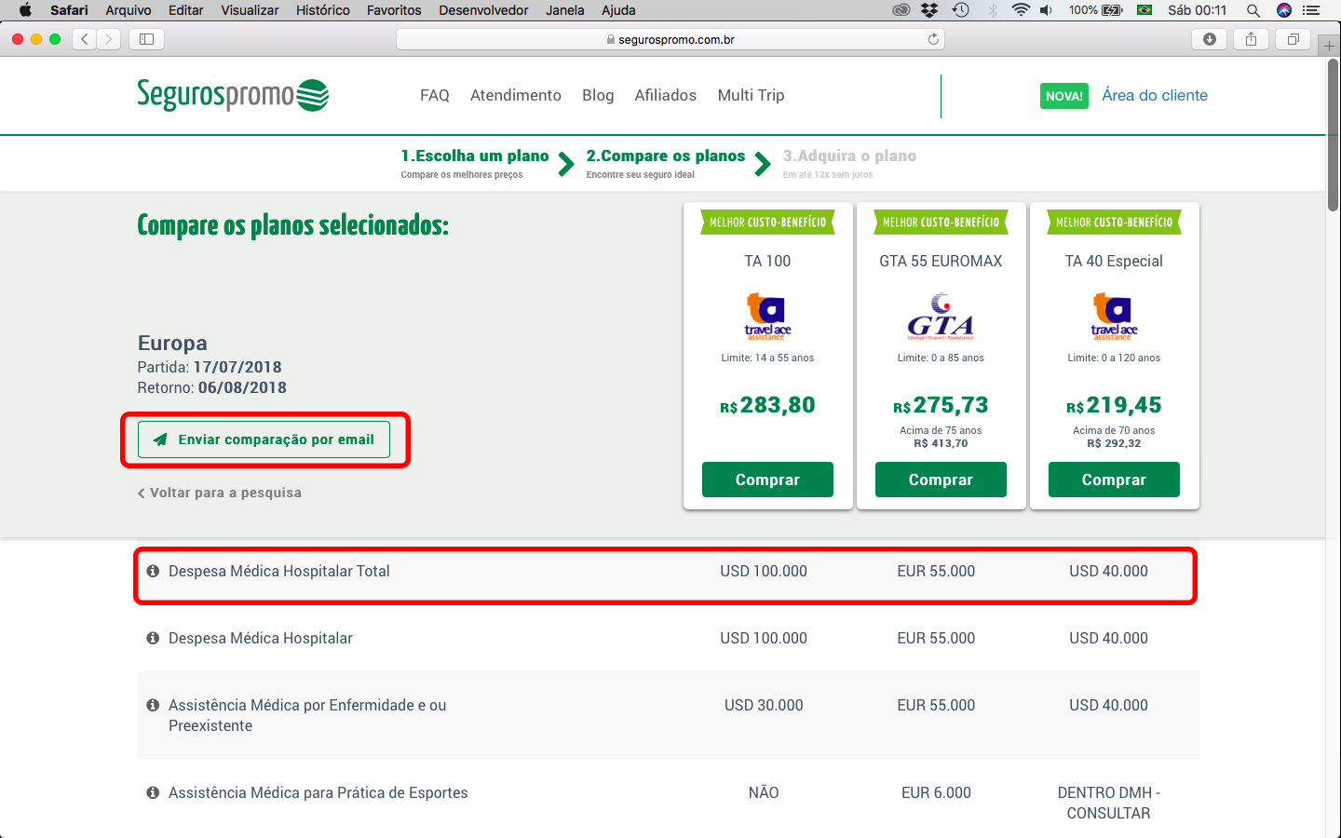This screenshot has width=1341, height=838.
Task: Open the Multi Trip link
Action: pos(751,95)
